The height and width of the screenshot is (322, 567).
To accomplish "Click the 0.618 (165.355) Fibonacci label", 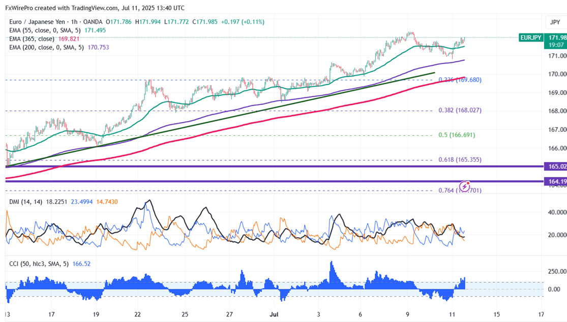I will [460, 159].
